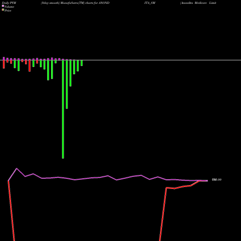Click the tallest green volume bar
Screen dimensions: 241x241
pyautogui.click(x=63, y=109)
